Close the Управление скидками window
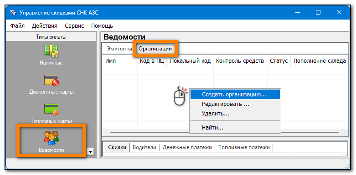 tap(339, 12)
